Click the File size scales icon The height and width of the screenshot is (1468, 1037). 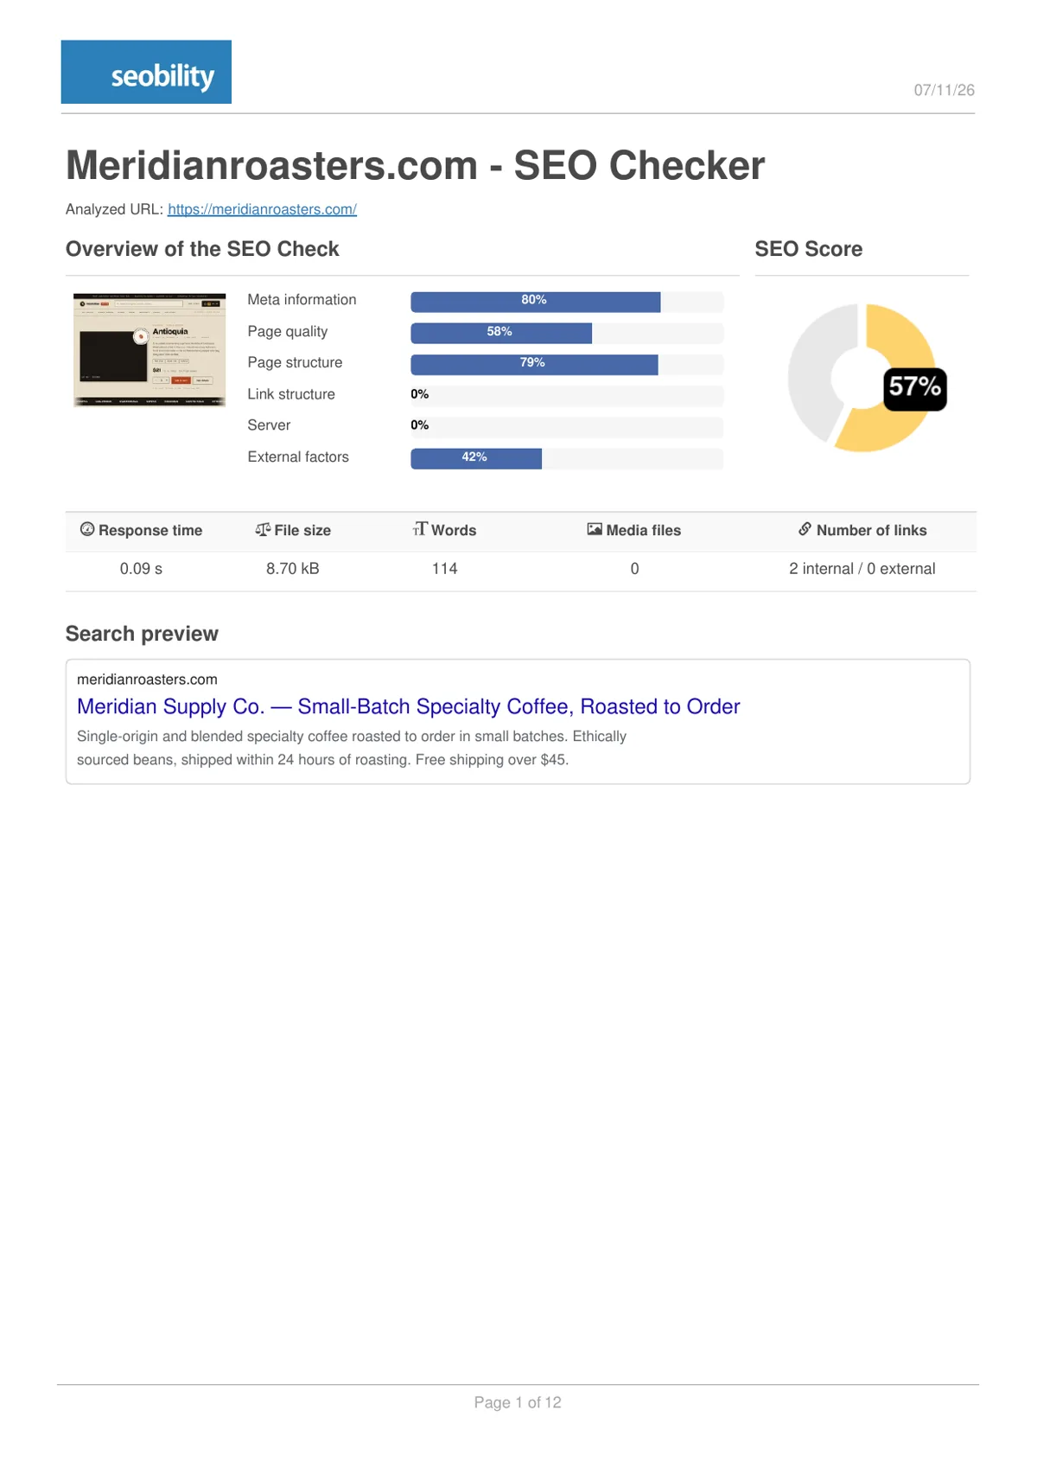263,529
